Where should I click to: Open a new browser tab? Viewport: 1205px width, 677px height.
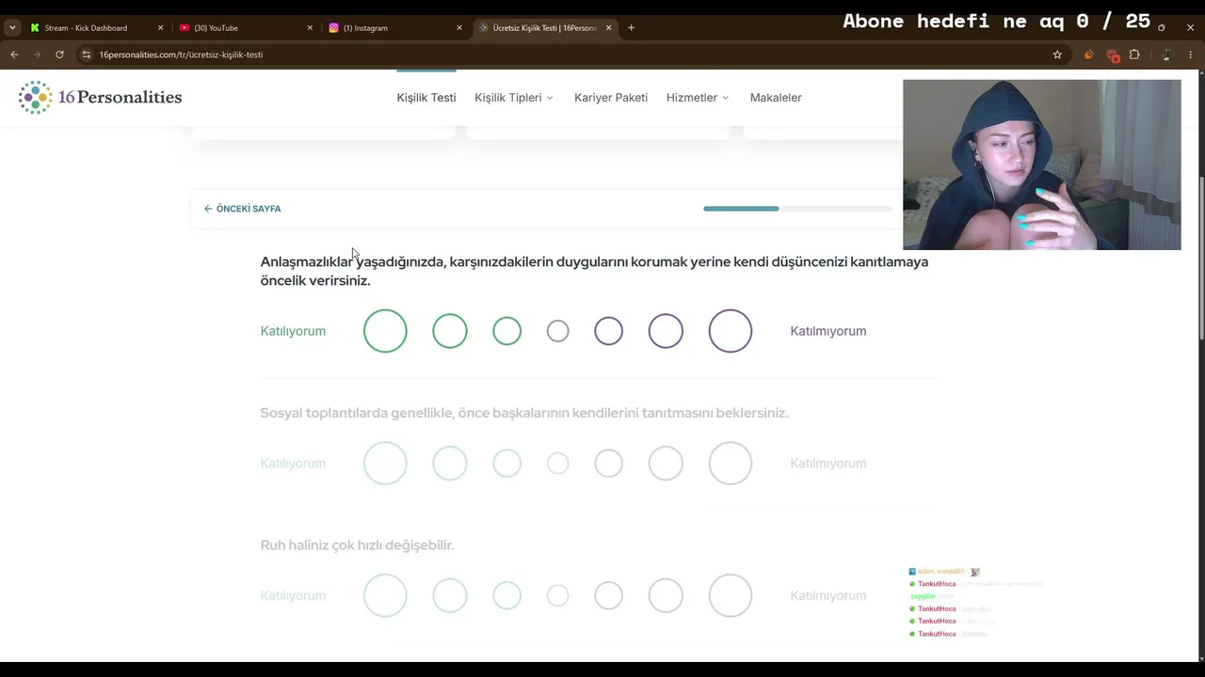tap(631, 28)
